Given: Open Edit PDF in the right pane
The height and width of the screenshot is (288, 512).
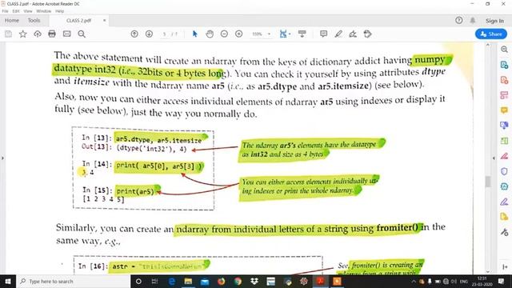Looking at the screenshot, I should click(504, 95).
